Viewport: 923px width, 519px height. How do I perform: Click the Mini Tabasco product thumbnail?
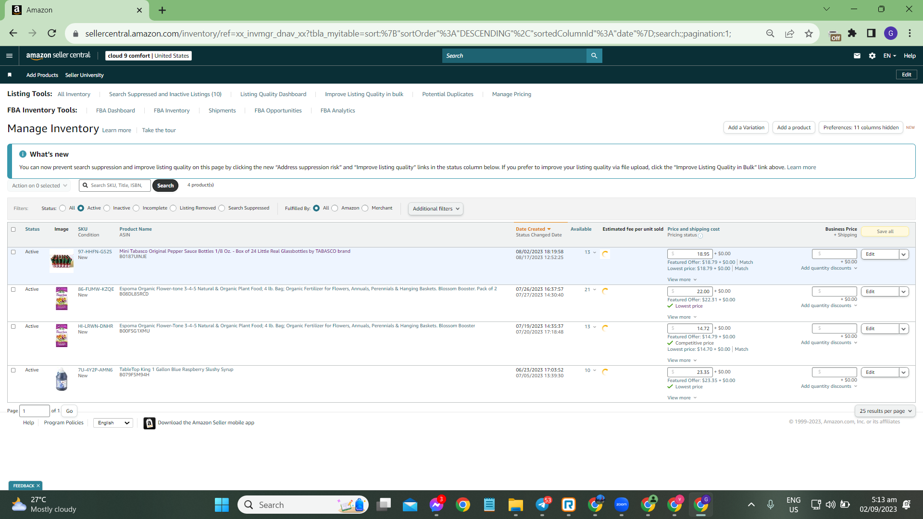(62, 261)
